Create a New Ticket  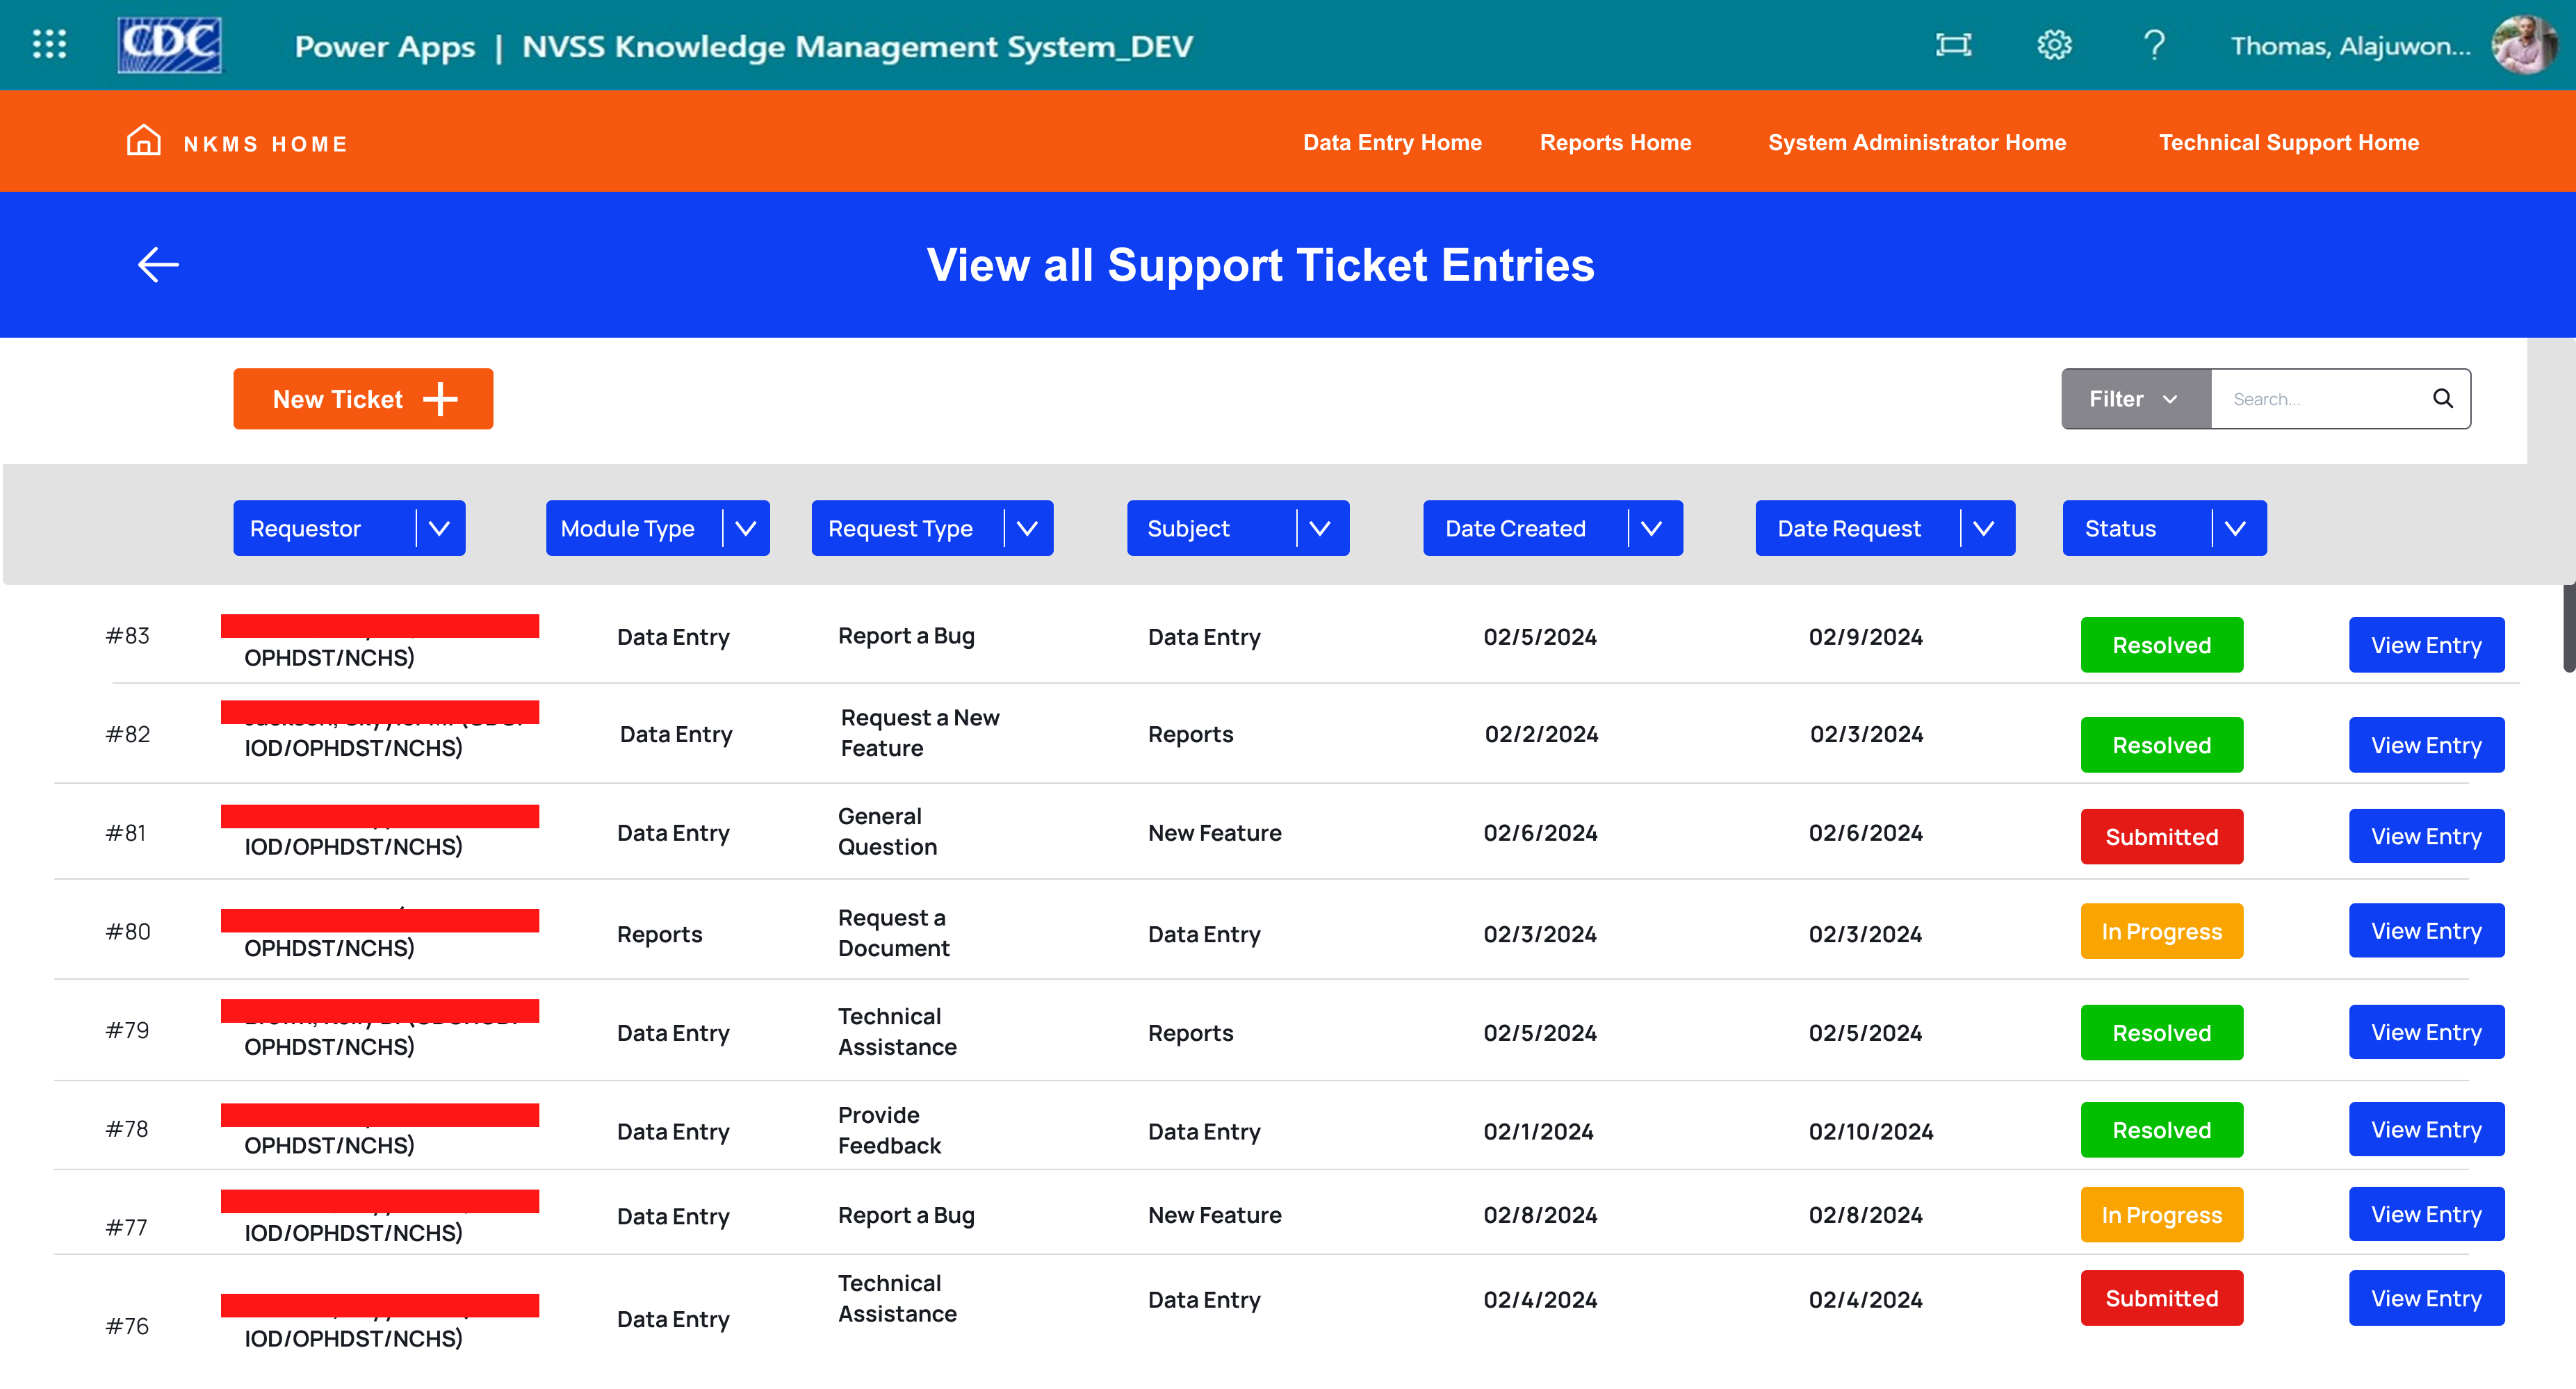(x=362, y=398)
